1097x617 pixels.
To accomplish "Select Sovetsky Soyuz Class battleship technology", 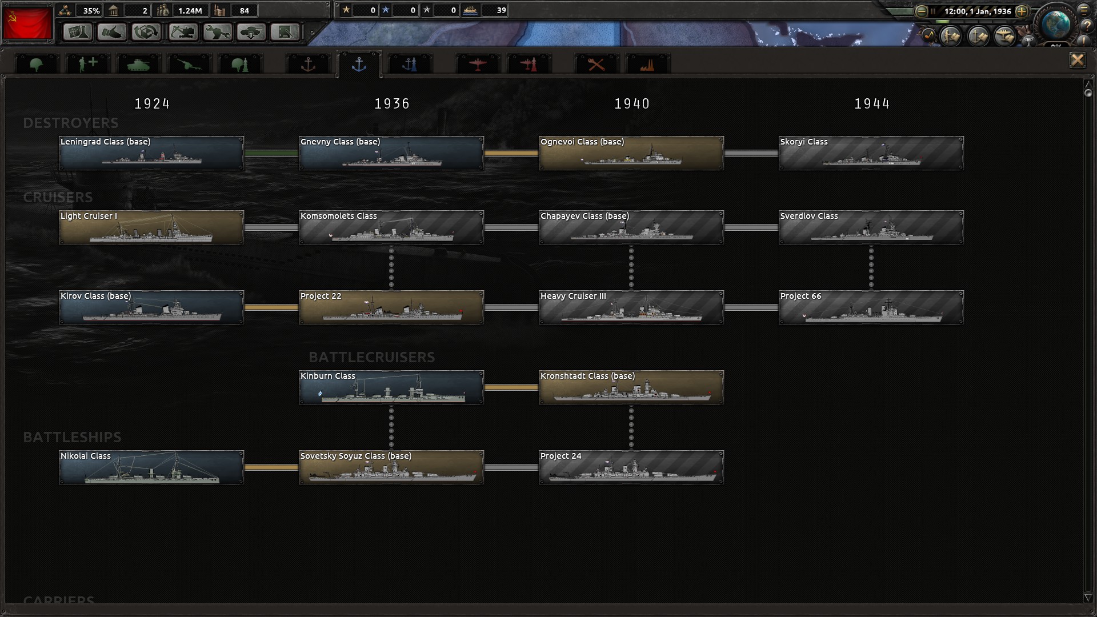I will (391, 467).
